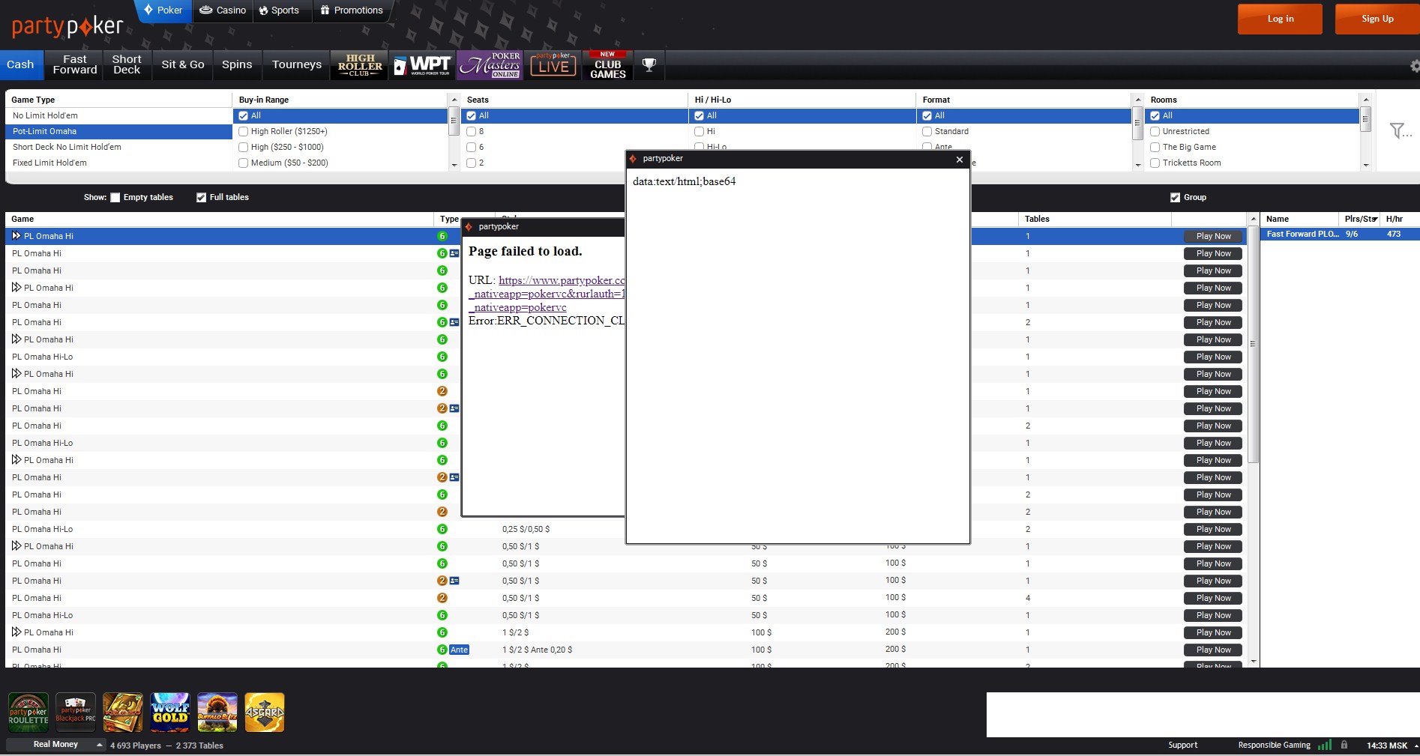Click the table filter funnel icon
Viewport: 1420px width, 756px height.
tap(1398, 131)
